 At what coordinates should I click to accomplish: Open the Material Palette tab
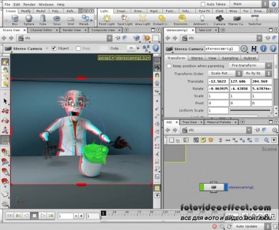click(x=219, y=122)
